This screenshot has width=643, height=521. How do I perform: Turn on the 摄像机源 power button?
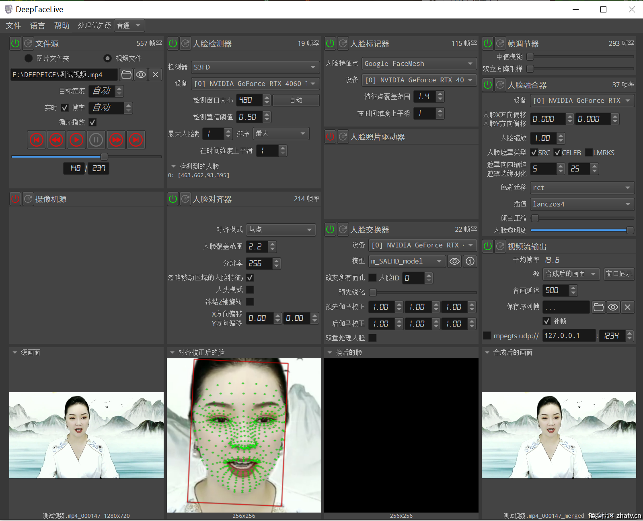point(15,199)
